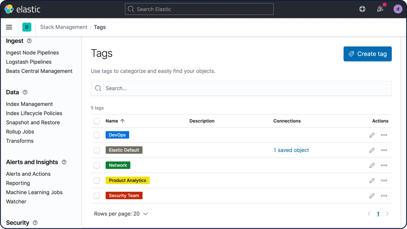Go to previous page arrow
This screenshot has height=229, width=407.
(369, 214)
